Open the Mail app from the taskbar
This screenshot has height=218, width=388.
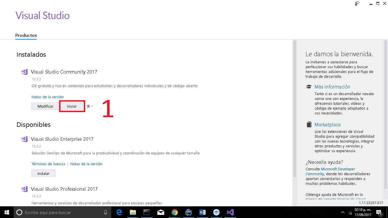[x=160, y=212]
